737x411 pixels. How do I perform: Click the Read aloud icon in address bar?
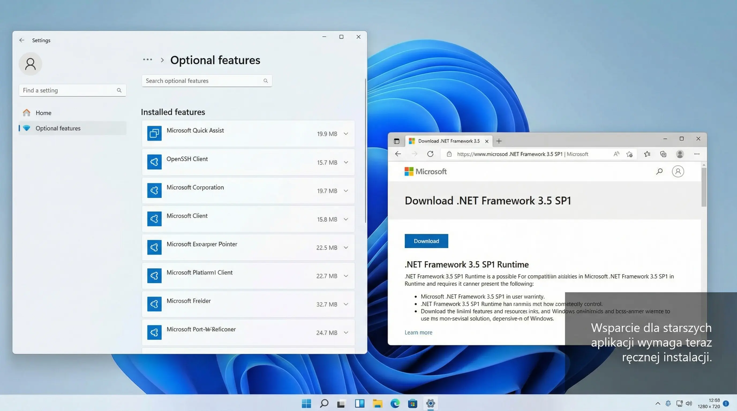click(x=616, y=154)
